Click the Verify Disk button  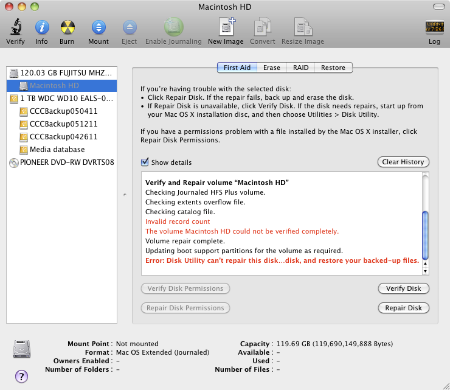[404, 288]
